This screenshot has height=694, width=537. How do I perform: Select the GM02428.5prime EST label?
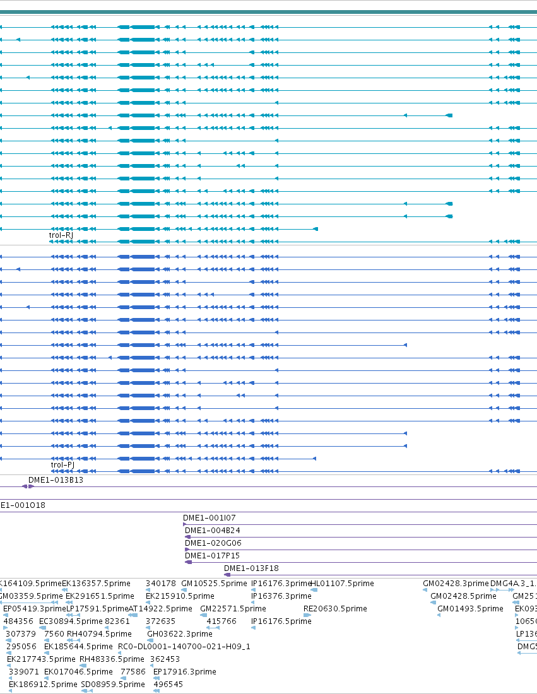click(x=464, y=596)
